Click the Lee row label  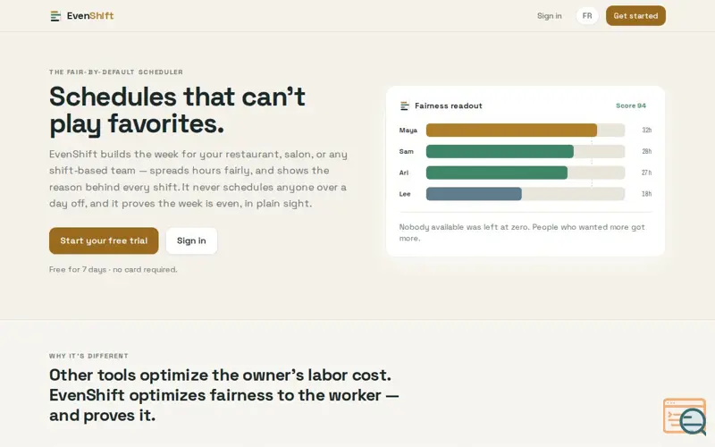(x=405, y=194)
